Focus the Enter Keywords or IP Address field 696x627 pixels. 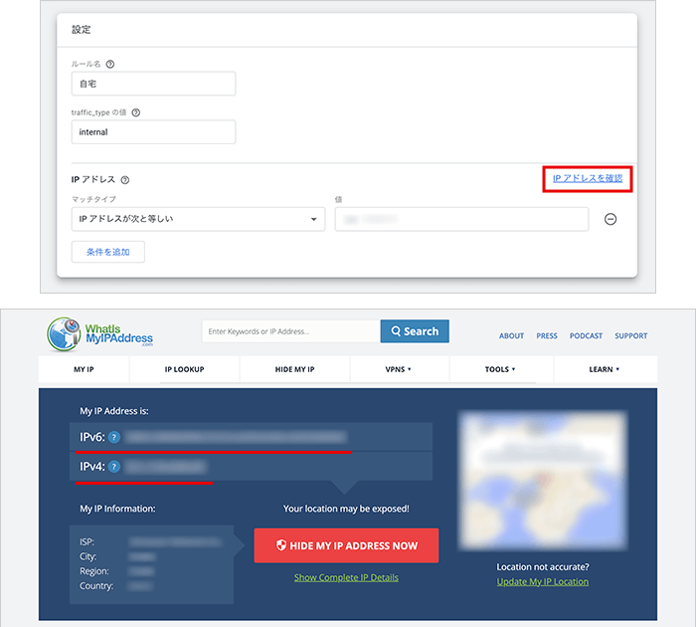[291, 331]
